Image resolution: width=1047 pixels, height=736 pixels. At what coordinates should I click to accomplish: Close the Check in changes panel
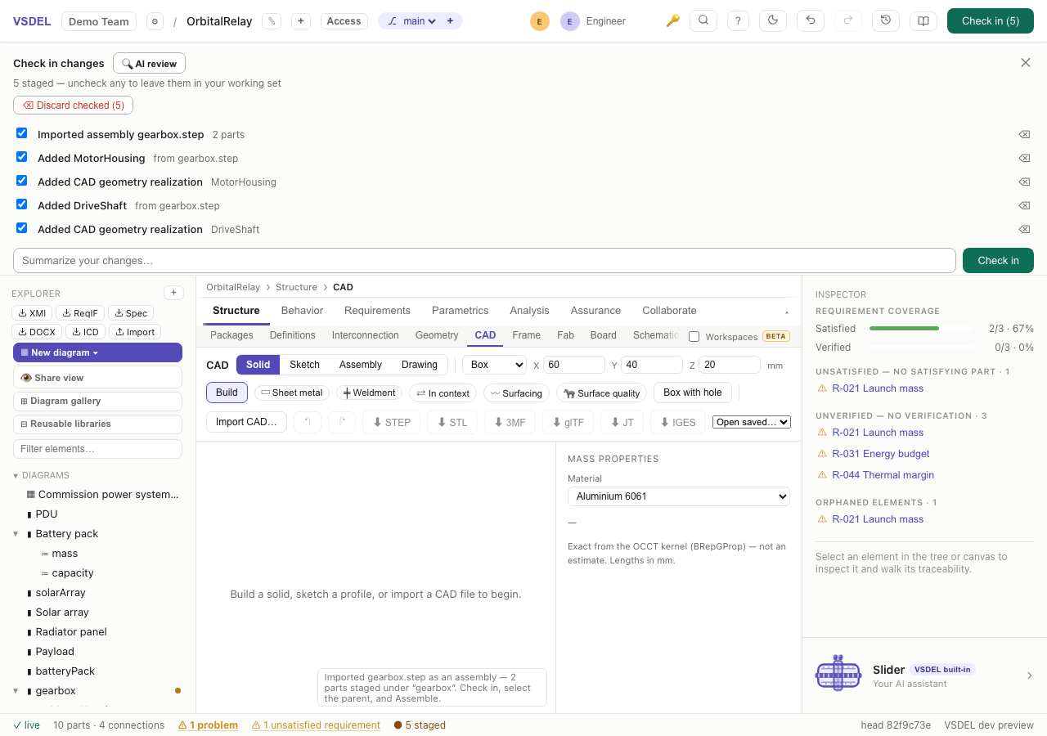pyautogui.click(x=1025, y=62)
